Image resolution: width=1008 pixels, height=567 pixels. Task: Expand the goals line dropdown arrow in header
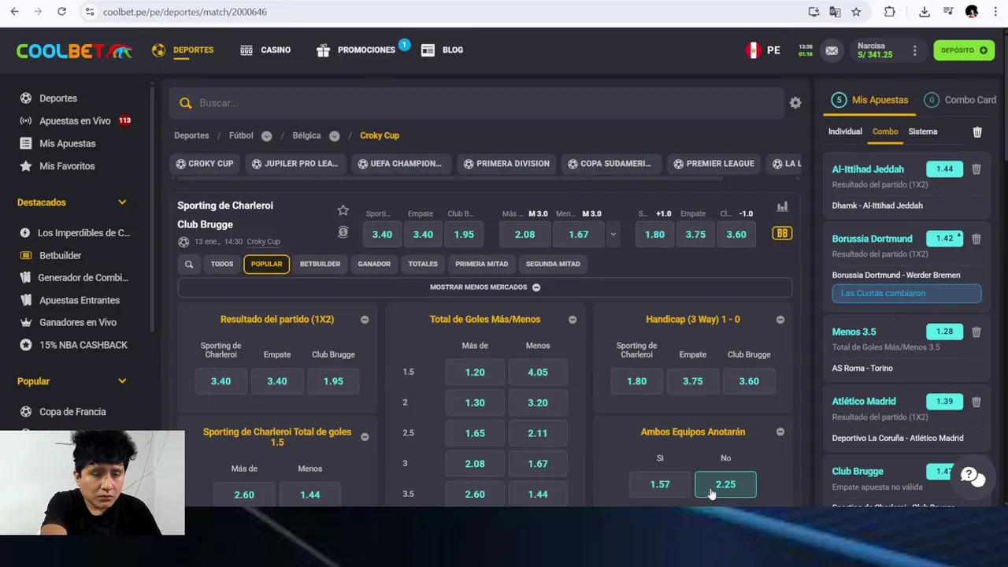coord(613,235)
